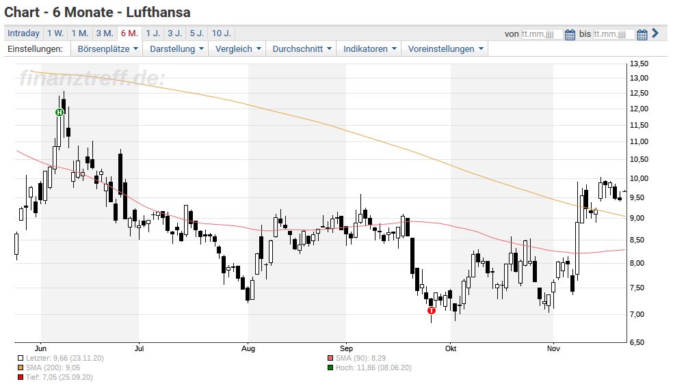Click 'Letzter: 9,66 (23.11.20)' legend text
This screenshot has height=388, width=673.
pos(65,358)
